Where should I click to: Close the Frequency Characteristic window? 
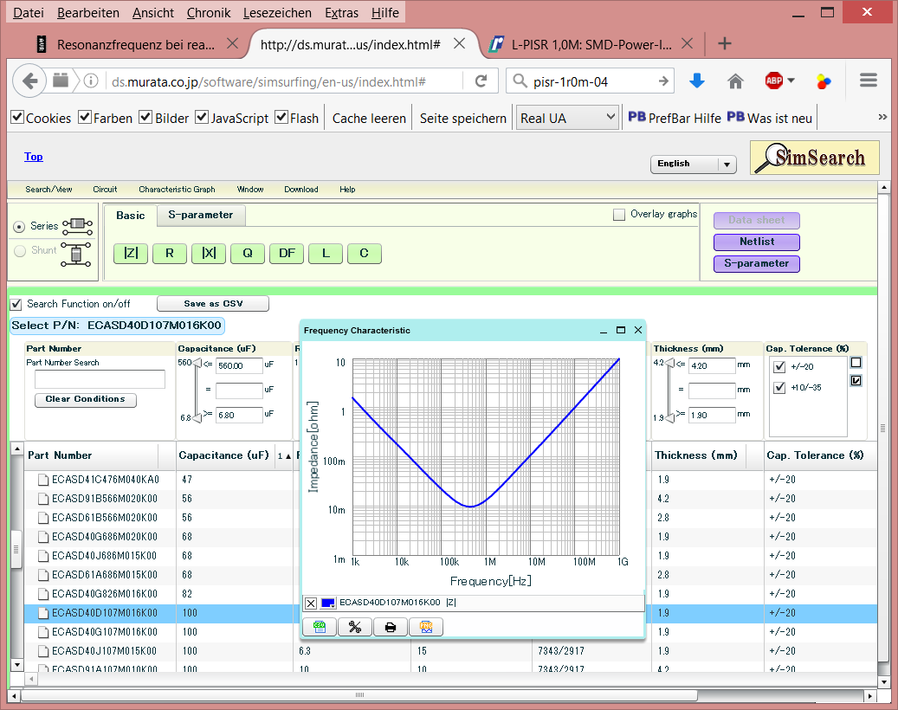638,331
